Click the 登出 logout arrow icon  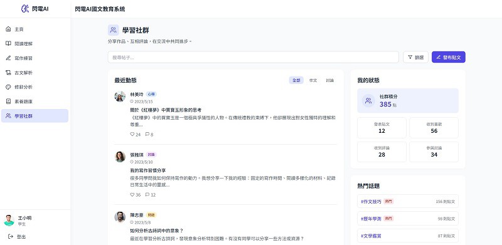(x=11, y=237)
